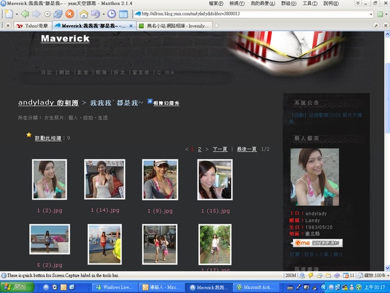The width and height of the screenshot is (390, 293).
Task: Click the new tab plus button
Action: coord(216,26)
